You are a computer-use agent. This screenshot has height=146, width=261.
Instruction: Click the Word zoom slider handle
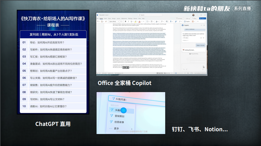(176, 73)
